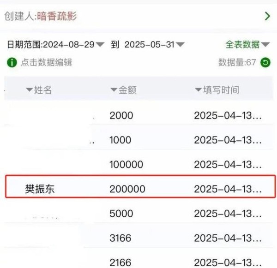Sort by the 填写时间 column header

[217, 90]
